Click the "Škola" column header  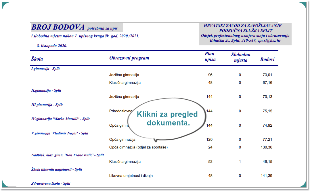[37, 59]
